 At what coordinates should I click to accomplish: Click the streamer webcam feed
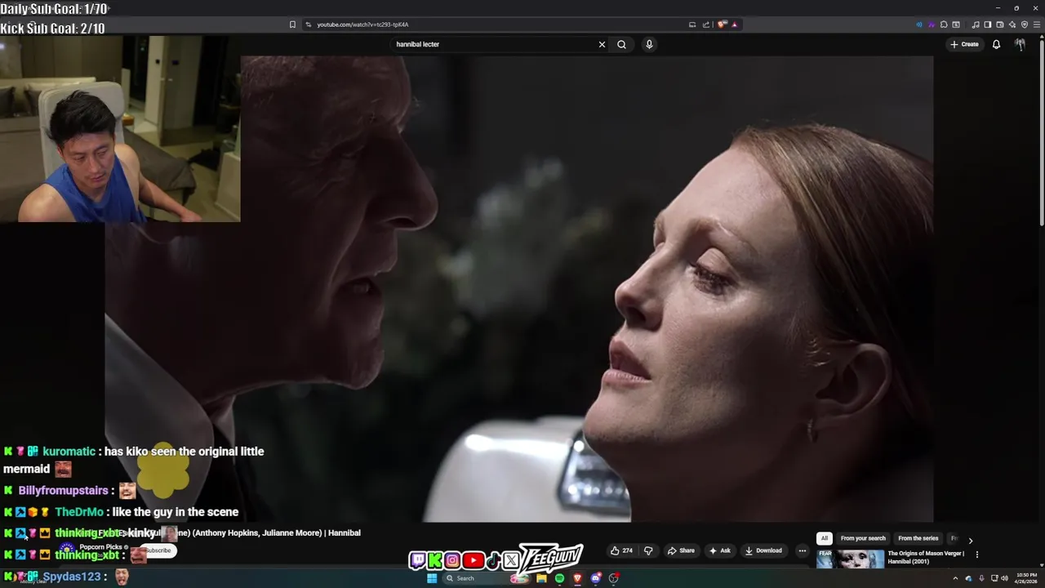pyautogui.click(x=120, y=129)
